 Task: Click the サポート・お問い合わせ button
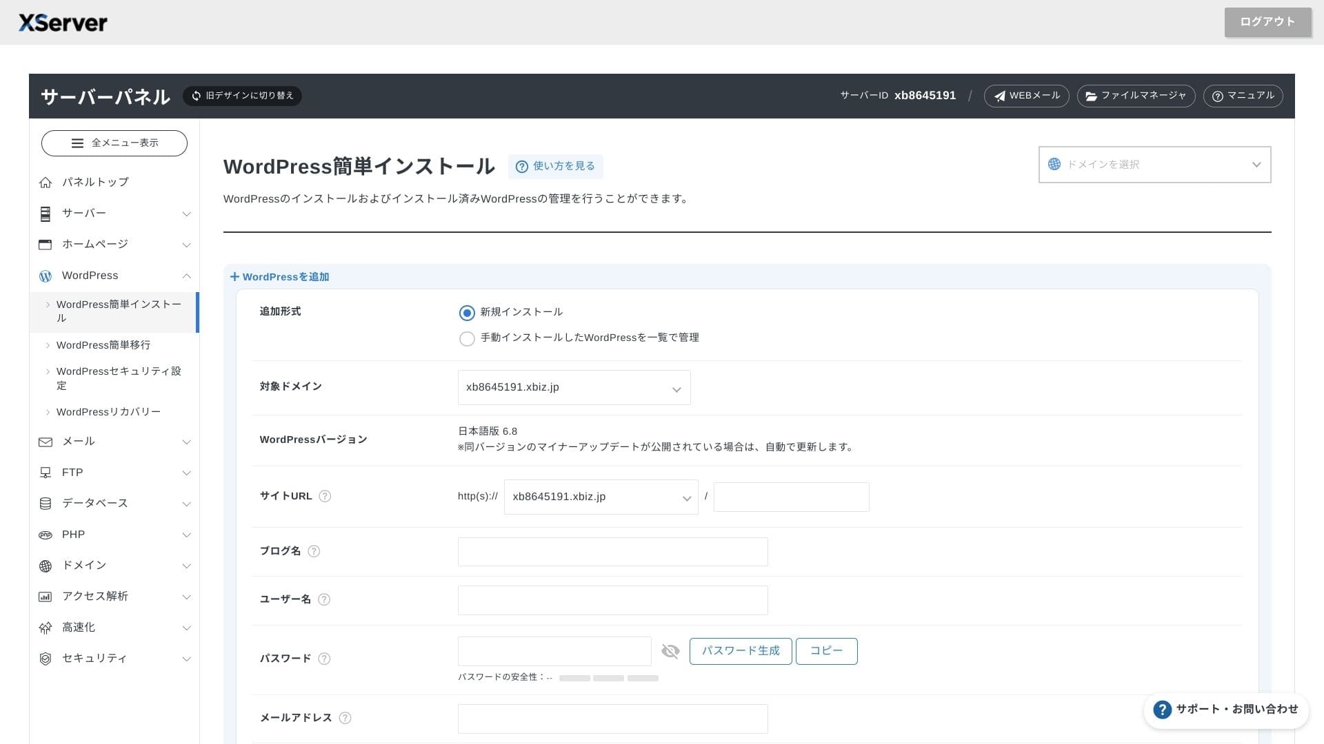tap(1226, 710)
